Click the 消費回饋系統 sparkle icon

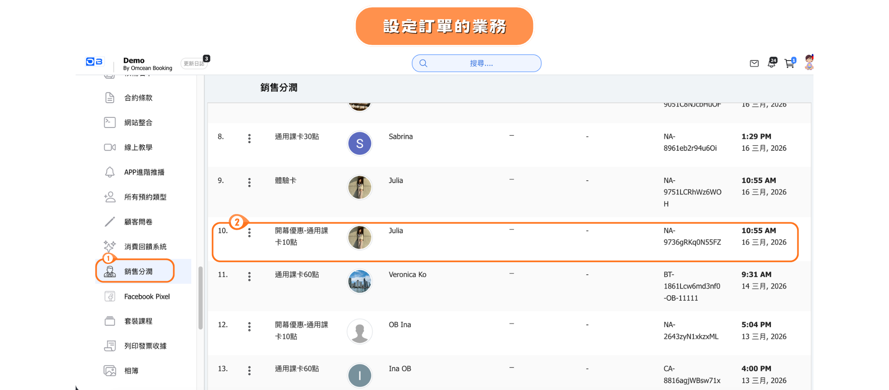(110, 246)
